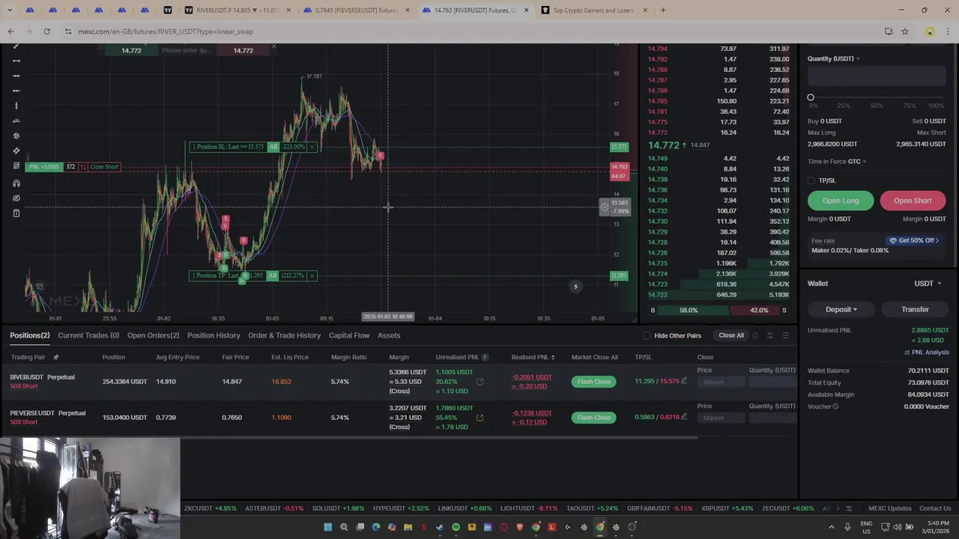
Task: Switch to the Positions(2) tab
Action: [30, 335]
